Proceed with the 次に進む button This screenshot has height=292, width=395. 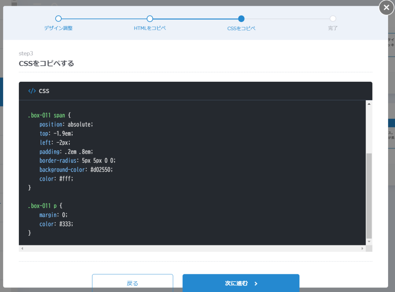coord(241,283)
